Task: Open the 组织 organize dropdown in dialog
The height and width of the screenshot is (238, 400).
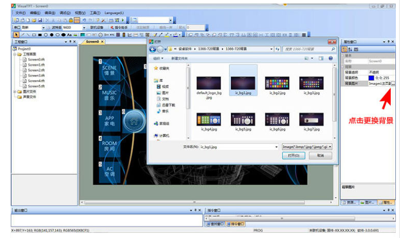Action: pos(158,58)
